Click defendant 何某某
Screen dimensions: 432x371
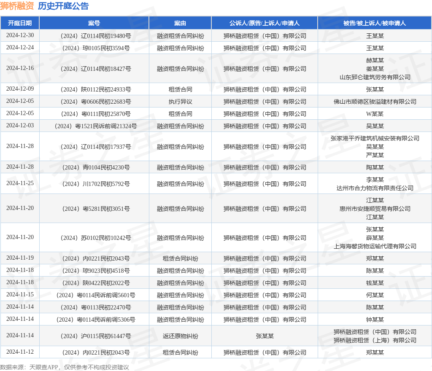[x=375, y=295]
